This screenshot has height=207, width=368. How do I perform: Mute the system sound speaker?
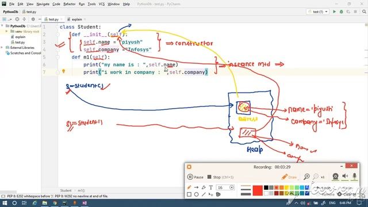click(x=345, y=177)
